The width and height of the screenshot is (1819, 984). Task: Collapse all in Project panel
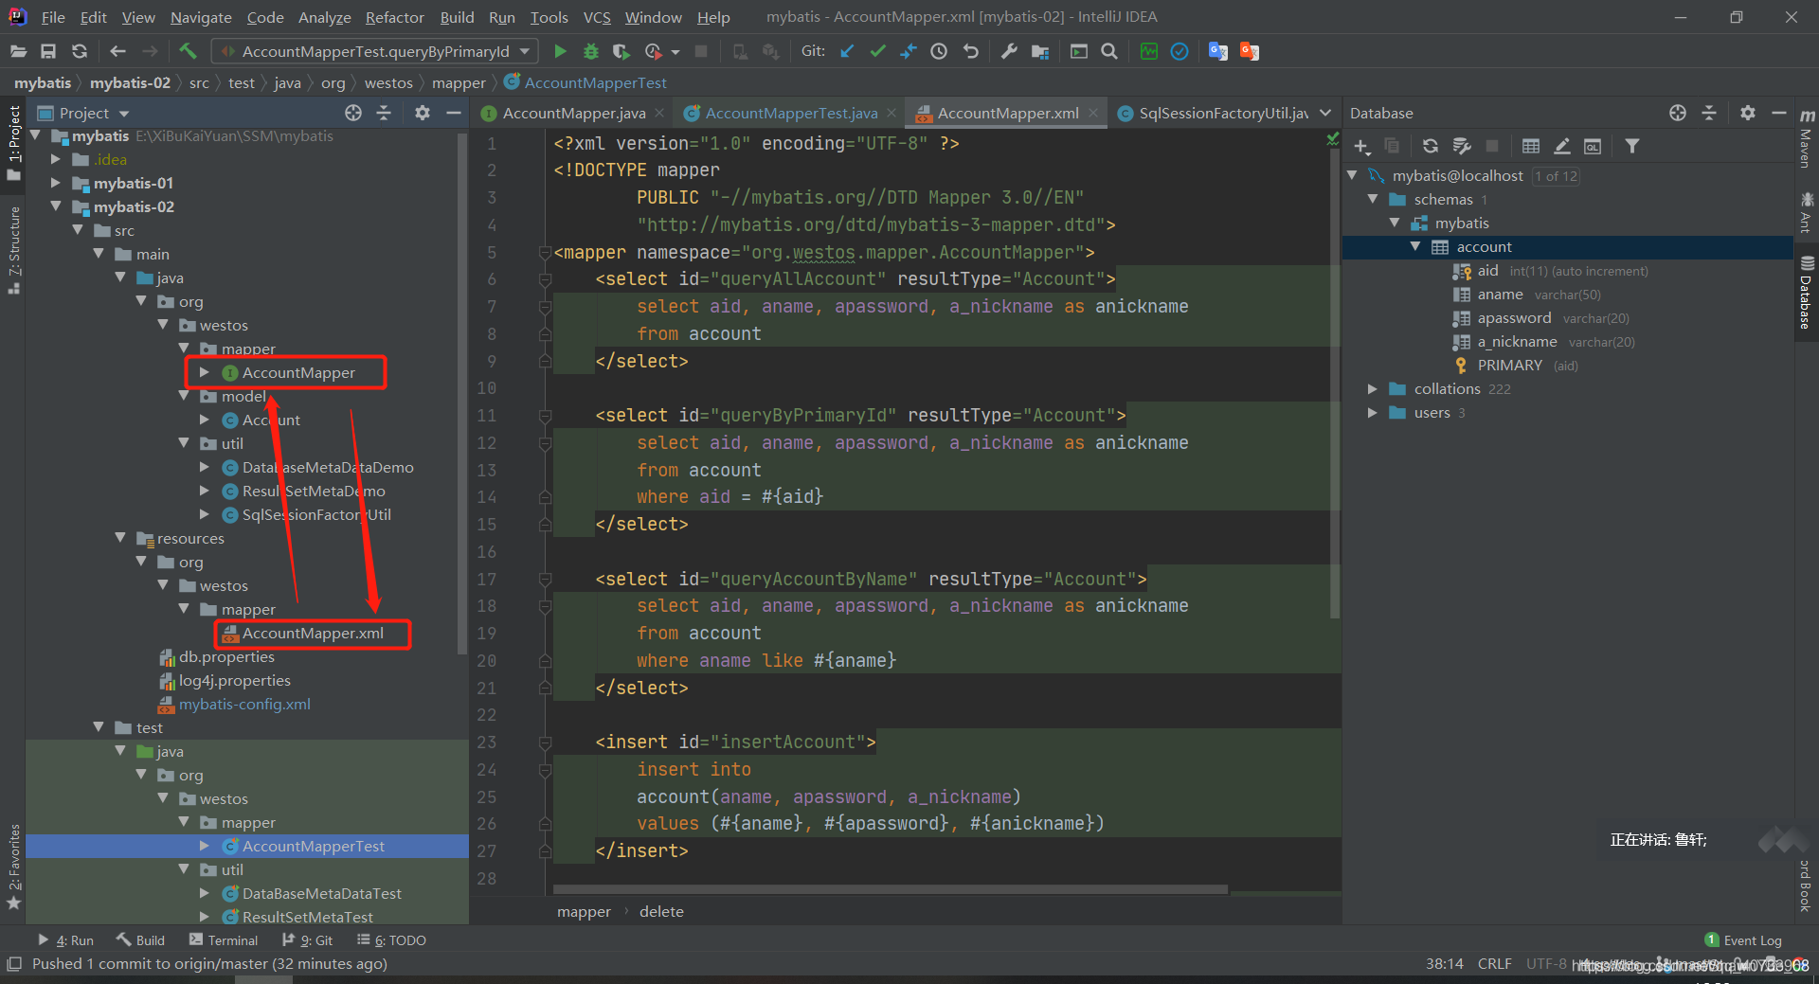384,113
